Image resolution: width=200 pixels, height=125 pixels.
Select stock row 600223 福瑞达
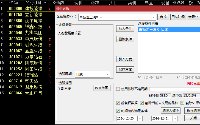[27, 75]
